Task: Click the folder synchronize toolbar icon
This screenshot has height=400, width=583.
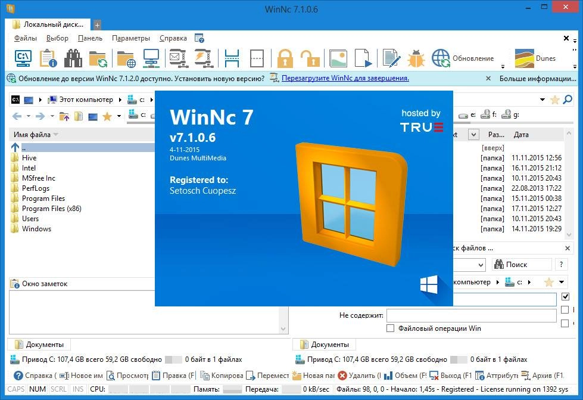Action: 98,59
